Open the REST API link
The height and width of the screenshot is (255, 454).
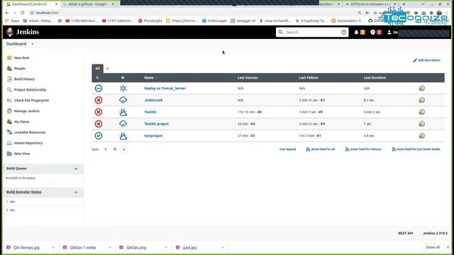point(405,233)
